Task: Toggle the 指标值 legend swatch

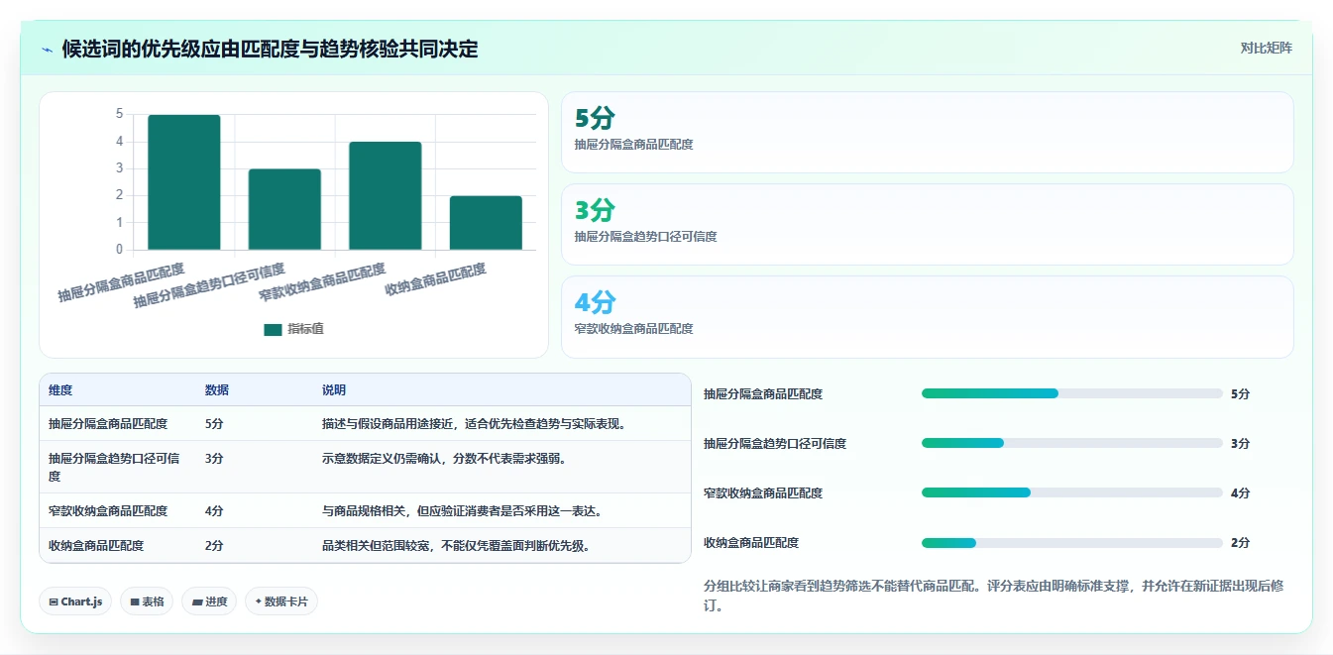Action: point(273,330)
